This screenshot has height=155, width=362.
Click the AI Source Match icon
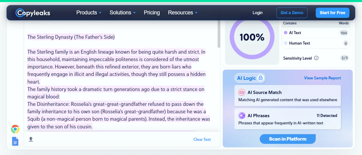click(x=242, y=92)
